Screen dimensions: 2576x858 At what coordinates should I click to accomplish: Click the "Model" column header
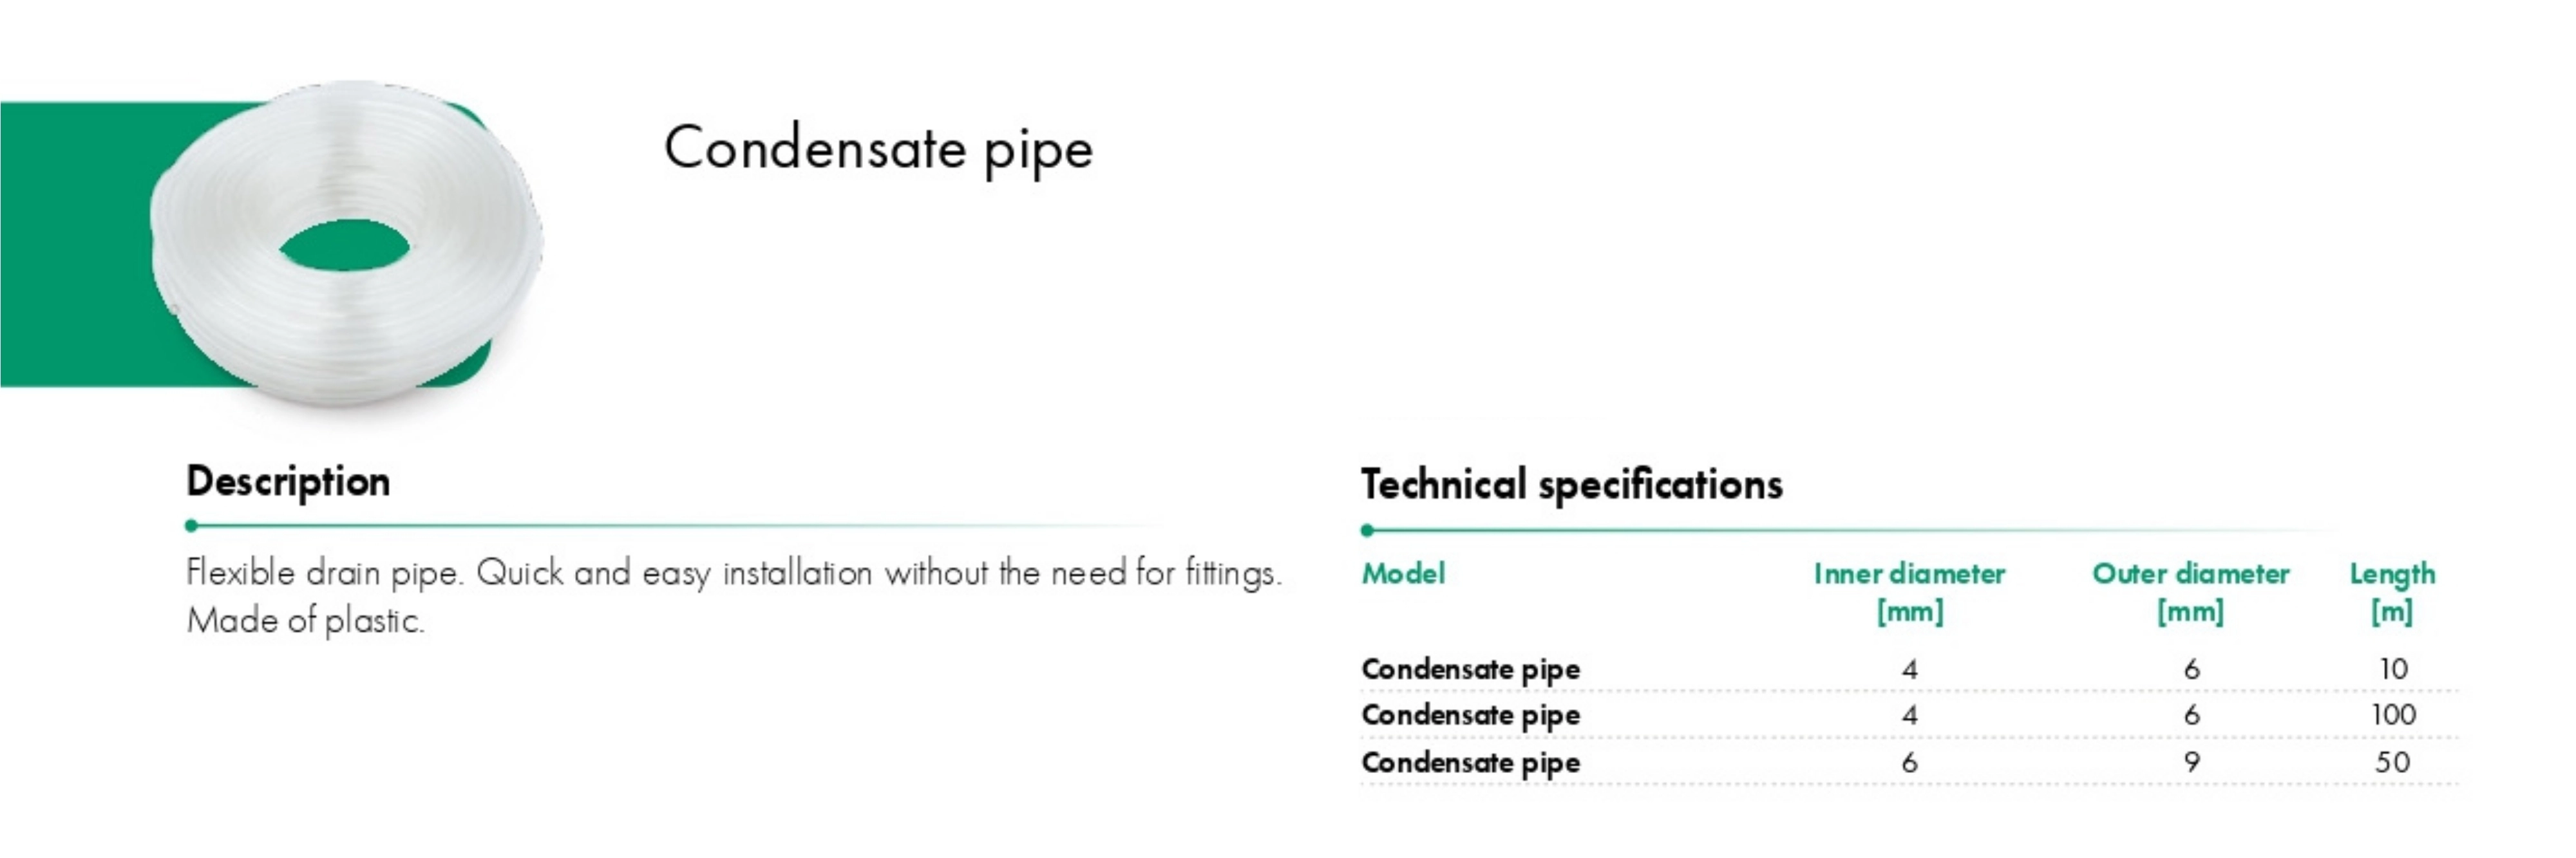click(x=1403, y=573)
